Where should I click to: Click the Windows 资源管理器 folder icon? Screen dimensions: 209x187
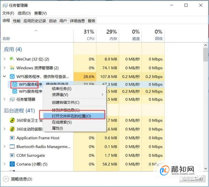coord(12,68)
